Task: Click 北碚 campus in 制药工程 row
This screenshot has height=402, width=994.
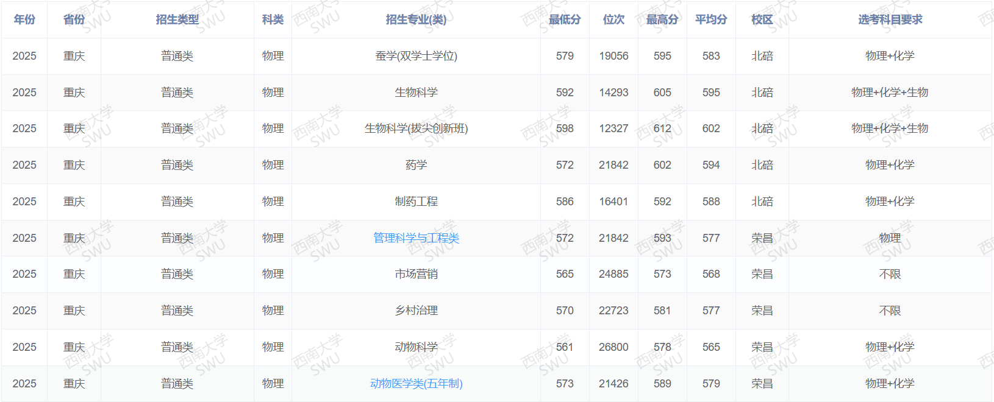Action: pos(762,202)
